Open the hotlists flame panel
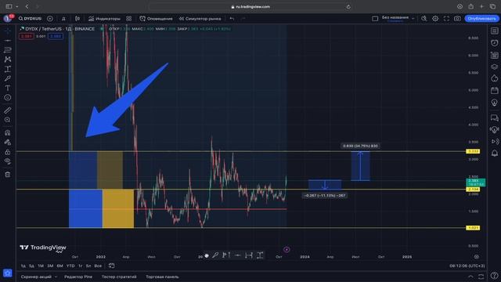 494,78
